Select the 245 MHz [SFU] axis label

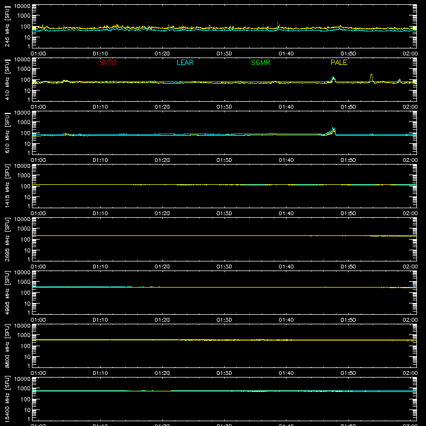[7, 26]
